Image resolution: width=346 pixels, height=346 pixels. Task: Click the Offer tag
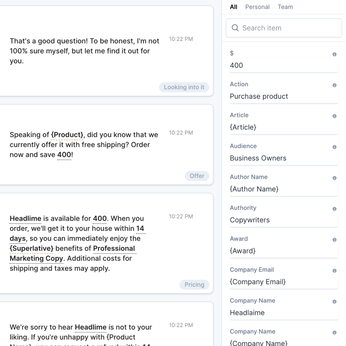click(x=197, y=176)
